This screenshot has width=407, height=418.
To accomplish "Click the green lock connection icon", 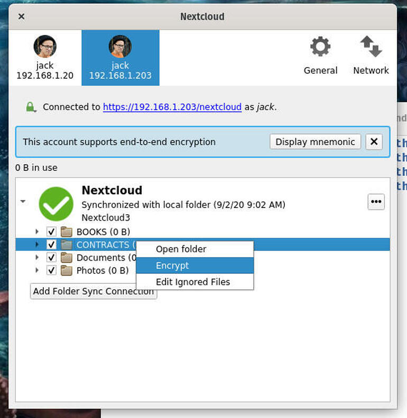I will tap(31, 107).
